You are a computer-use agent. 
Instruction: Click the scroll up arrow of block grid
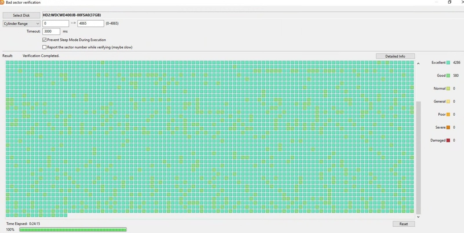pyautogui.click(x=418, y=63)
